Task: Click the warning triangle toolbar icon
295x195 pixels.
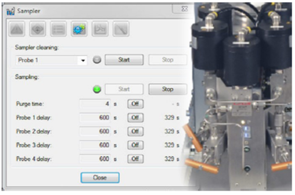Action: click(17, 29)
